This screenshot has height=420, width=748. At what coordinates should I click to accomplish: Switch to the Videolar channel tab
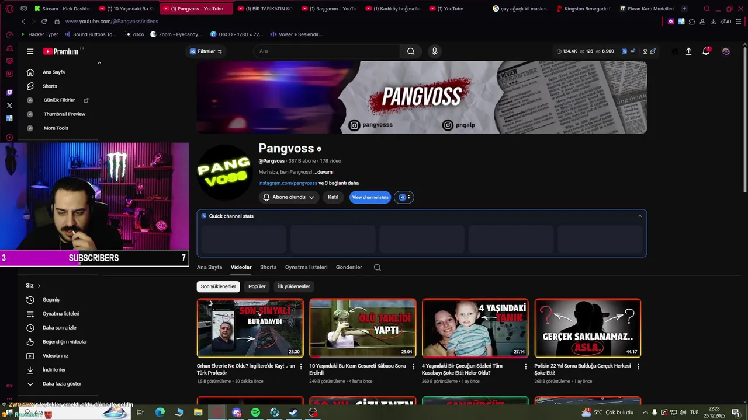click(241, 267)
